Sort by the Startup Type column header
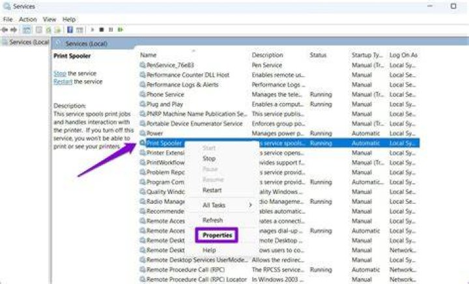The image size is (469, 284). point(367,55)
